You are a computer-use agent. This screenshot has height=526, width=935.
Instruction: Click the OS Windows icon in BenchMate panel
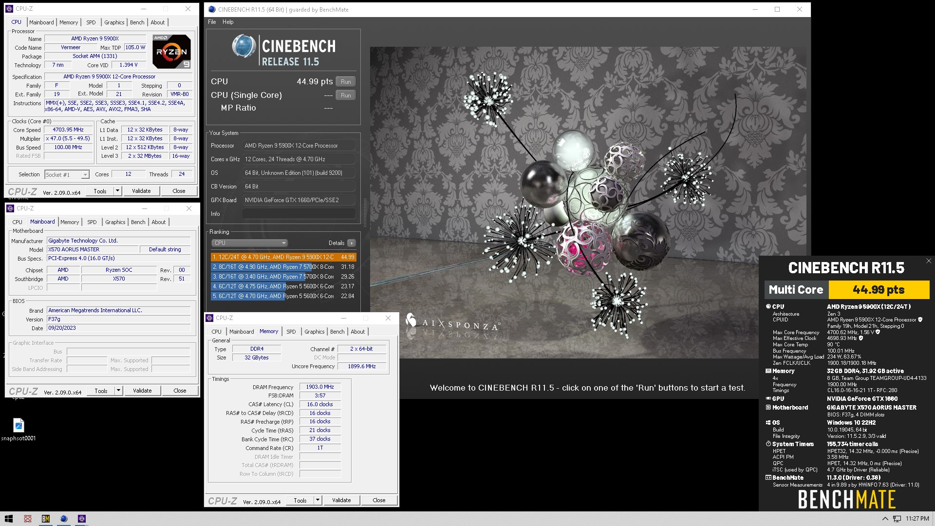(x=768, y=423)
